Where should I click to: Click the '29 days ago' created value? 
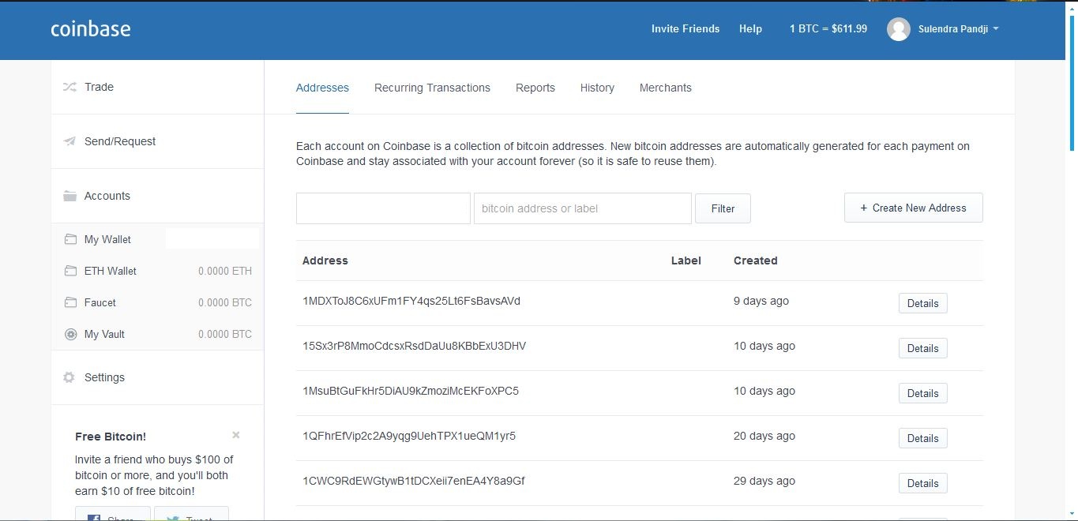(764, 481)
